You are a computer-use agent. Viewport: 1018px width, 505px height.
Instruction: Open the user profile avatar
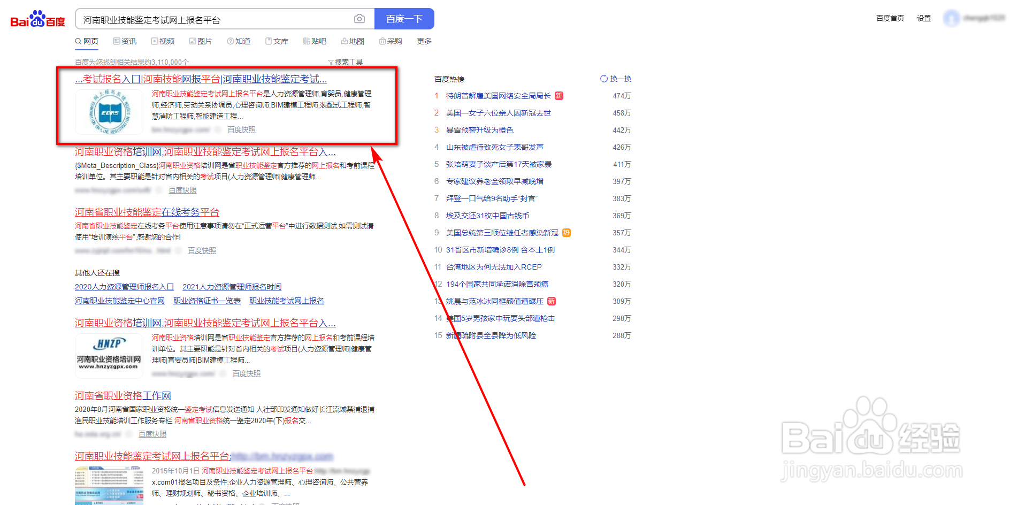coord(953,18)
